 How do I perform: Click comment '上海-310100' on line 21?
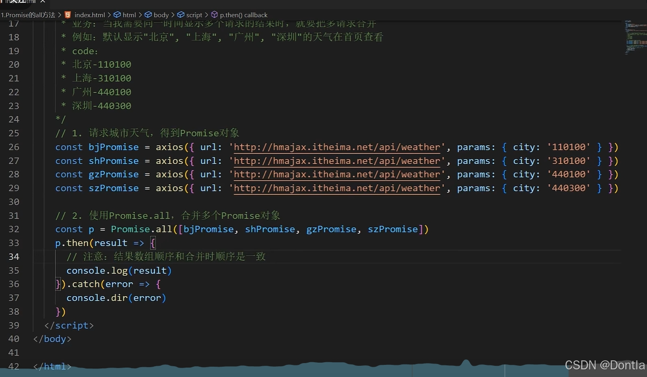tap(102, 79)
